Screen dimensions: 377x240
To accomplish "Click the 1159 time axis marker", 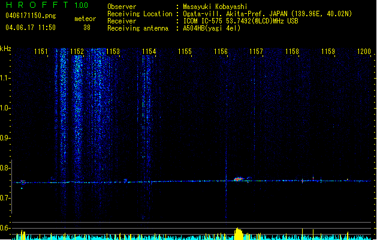I will [328, 52].
